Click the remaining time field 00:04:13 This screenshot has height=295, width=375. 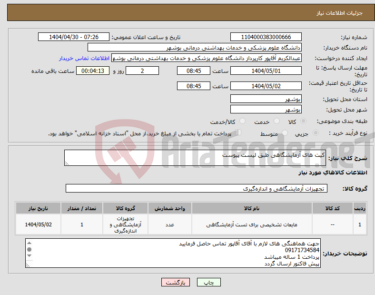93,71
